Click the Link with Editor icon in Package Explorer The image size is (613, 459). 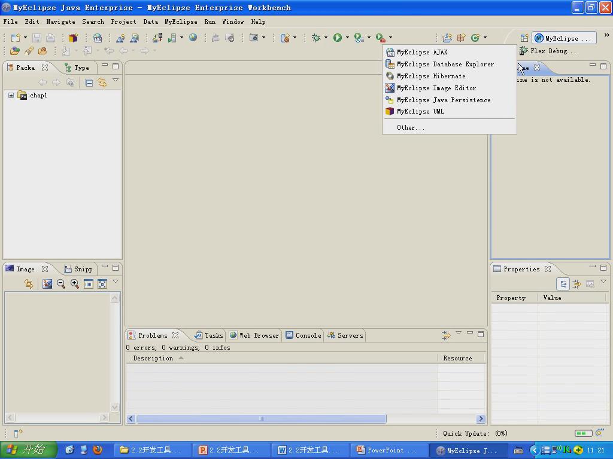102,82
